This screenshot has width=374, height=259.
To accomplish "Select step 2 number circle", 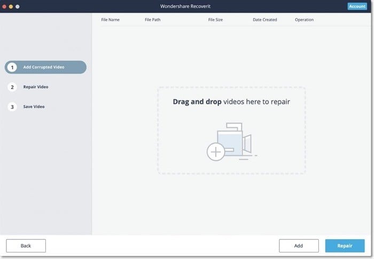I will tap(12, 87).
